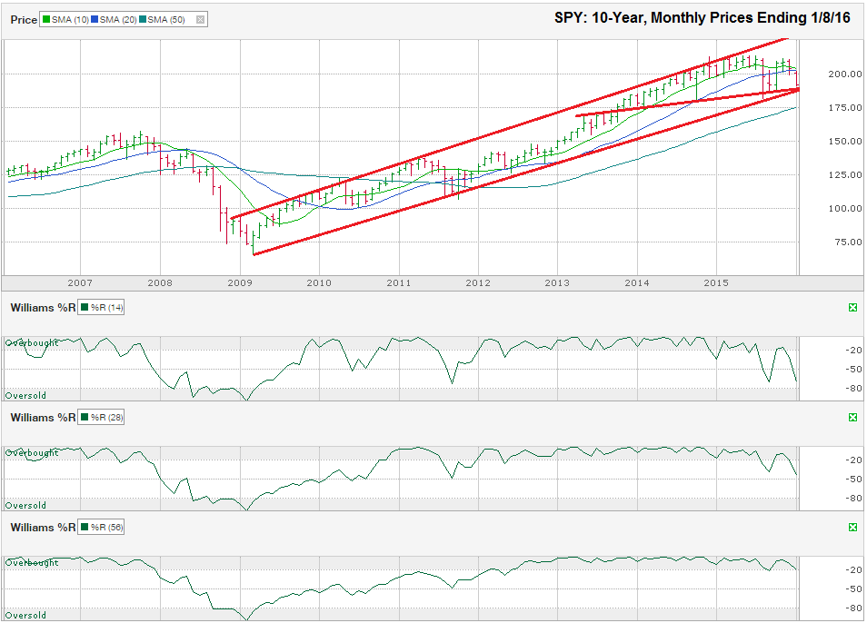Click the %R (14) legend label
This screenshot has height=623, width=867.
coord(106,308)
